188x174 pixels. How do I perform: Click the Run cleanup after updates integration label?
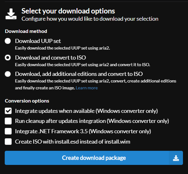pyautogui.click(x=92, y=121)
